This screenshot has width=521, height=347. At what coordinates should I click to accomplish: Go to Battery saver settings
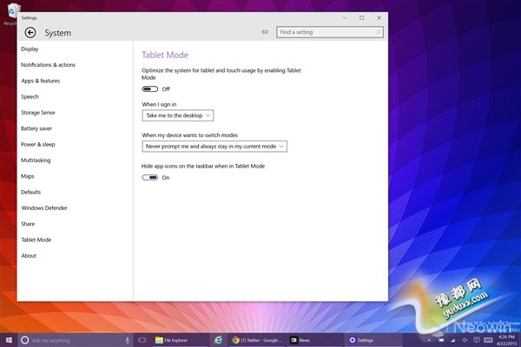pyautogui.click(x=36, y=128)
